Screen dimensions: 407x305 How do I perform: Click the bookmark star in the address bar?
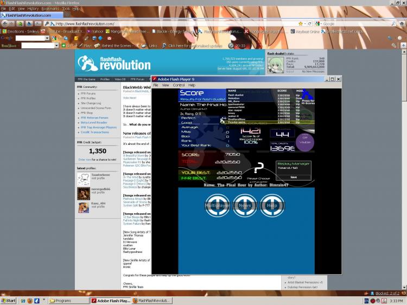(301, 24)
